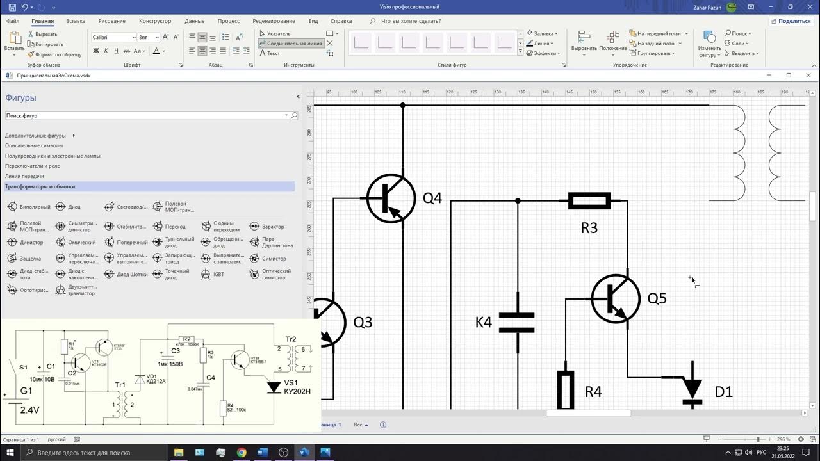Pick the Диод shape from stencil
This screenshot has height=461, width=820.
point(68,207)
